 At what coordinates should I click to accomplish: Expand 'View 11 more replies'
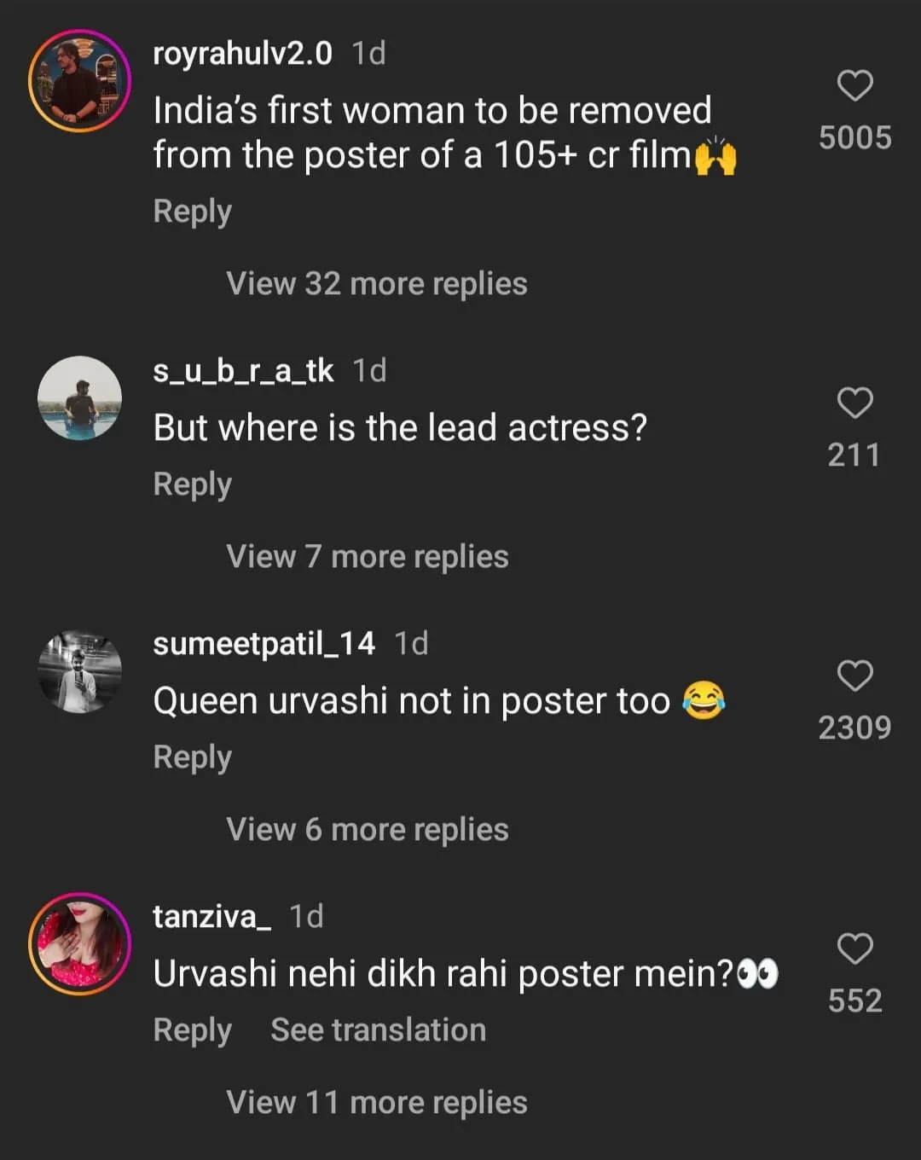376,1103
